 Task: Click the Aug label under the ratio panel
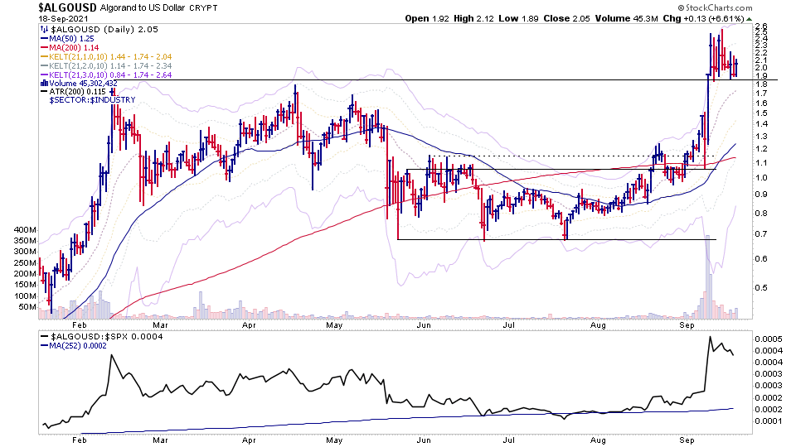point(599,440)
